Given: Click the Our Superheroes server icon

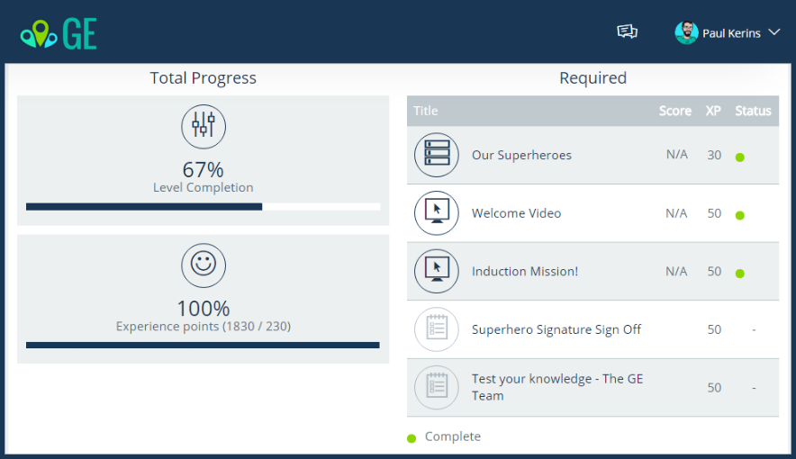Looking at the screenshot, I should [x=436, y=155].
